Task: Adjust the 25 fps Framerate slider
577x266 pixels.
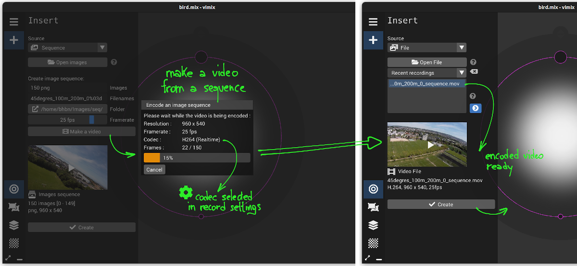Action: coord(67,120)
